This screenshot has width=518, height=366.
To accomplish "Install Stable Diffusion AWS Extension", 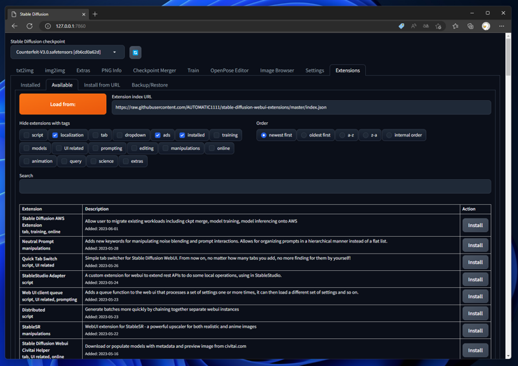I will [x=475, y=225].
